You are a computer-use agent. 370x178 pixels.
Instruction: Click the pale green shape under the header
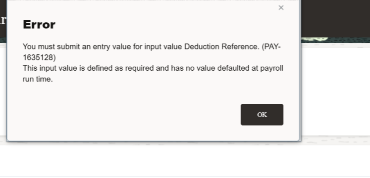point(315,40)
